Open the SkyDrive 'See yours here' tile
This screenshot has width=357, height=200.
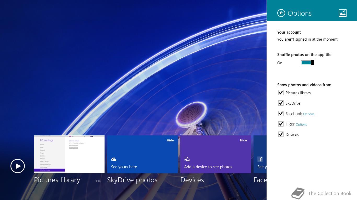142,154
